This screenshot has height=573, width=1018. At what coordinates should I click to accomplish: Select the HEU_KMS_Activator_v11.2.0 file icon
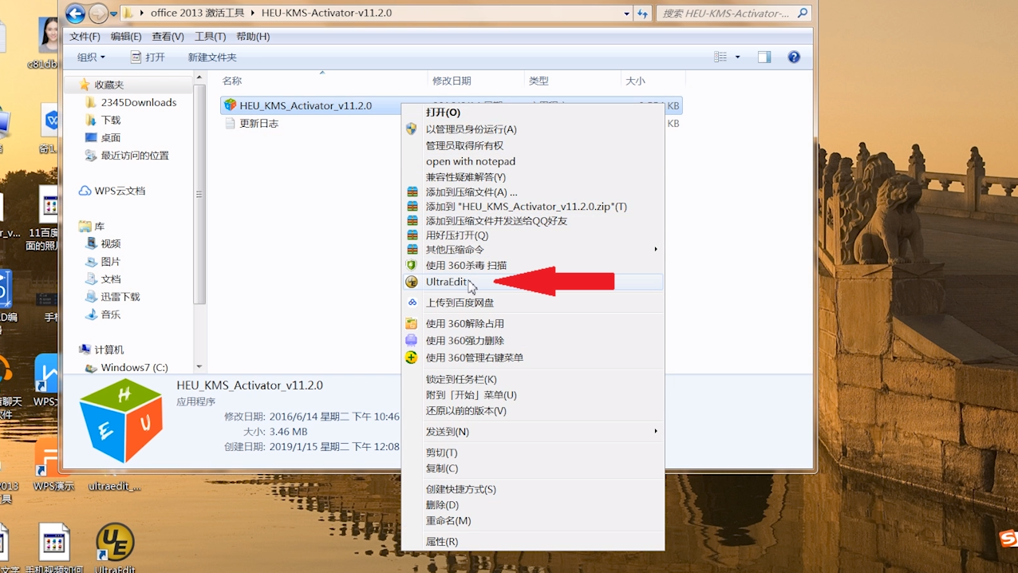(x=231, y=105)
